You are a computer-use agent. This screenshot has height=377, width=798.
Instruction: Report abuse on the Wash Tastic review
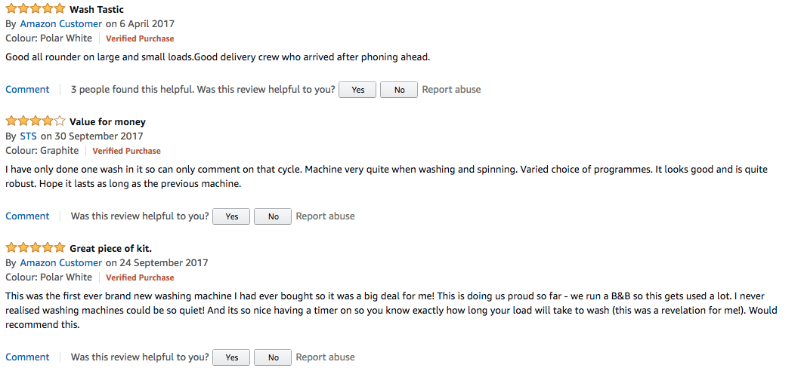[x=451, y=90]
